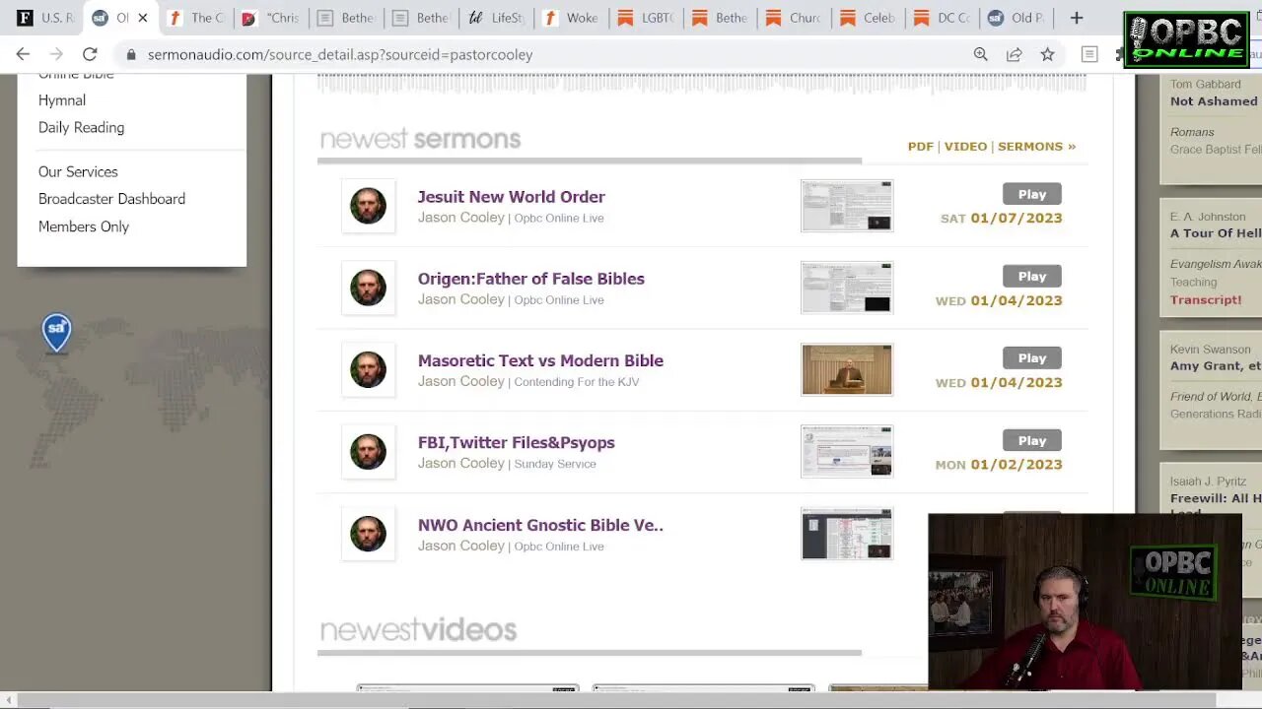Screen dimensions: 1262x709
Task: Open Daily Reading in the sidebar menu
Action: (x=81, y=127)
